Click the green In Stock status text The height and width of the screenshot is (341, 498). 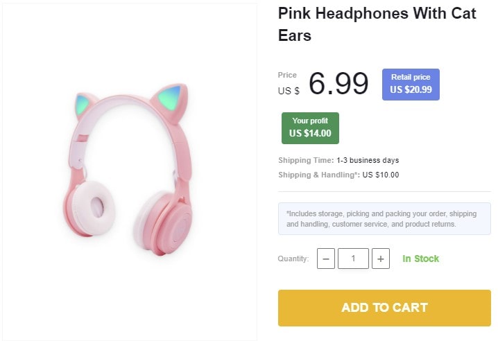click(421, 259)
